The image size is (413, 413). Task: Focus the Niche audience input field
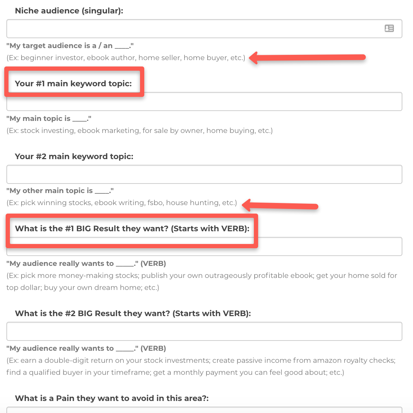click(x=204, y=28)
